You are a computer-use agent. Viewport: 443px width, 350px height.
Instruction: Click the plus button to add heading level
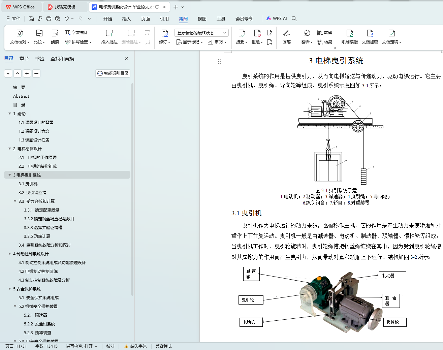27,73
